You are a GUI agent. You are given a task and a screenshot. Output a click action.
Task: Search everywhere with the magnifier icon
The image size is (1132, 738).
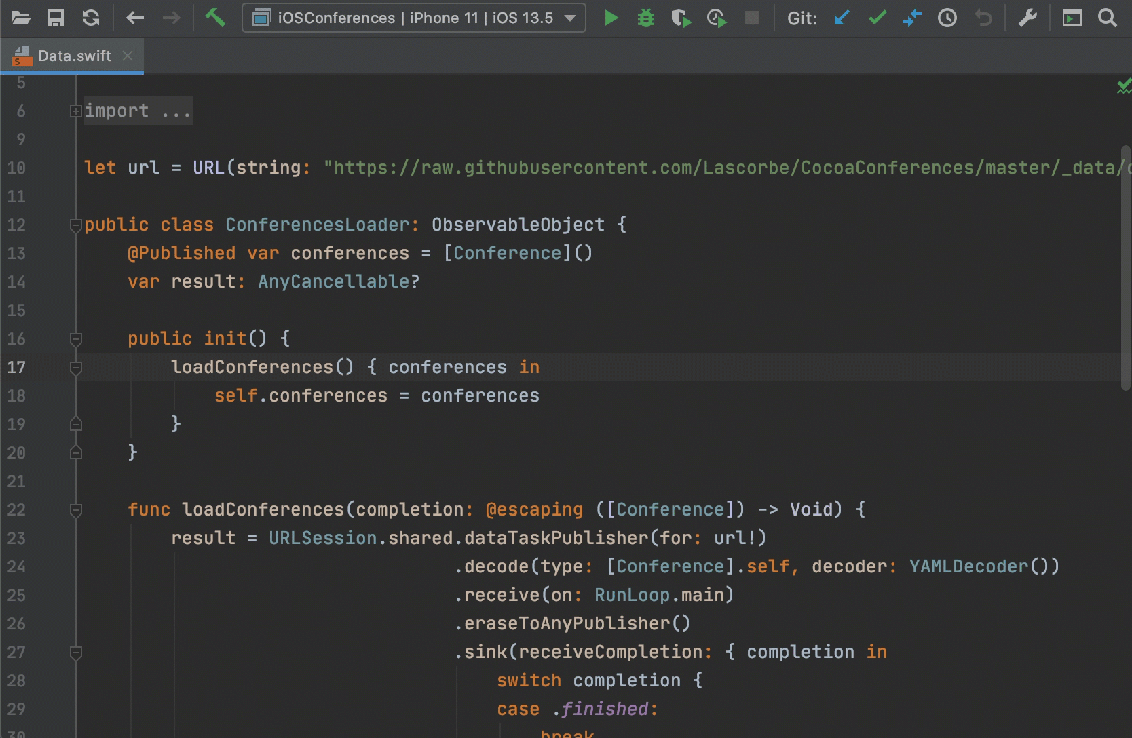click(x=1107, y=18)
